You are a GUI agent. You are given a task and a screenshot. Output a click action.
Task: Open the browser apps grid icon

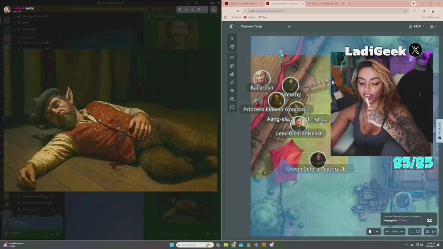[x=225, y=17]
